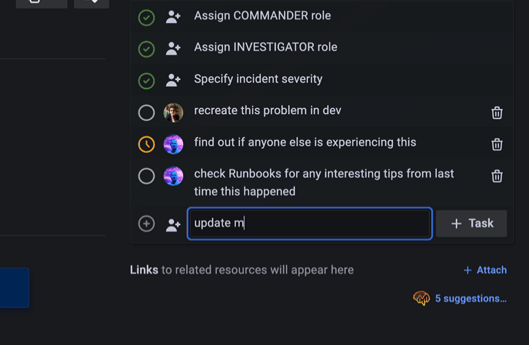Remove the "check Runbooks" task via trash icon
The image size is (529, 345).
tap(497, 176)
